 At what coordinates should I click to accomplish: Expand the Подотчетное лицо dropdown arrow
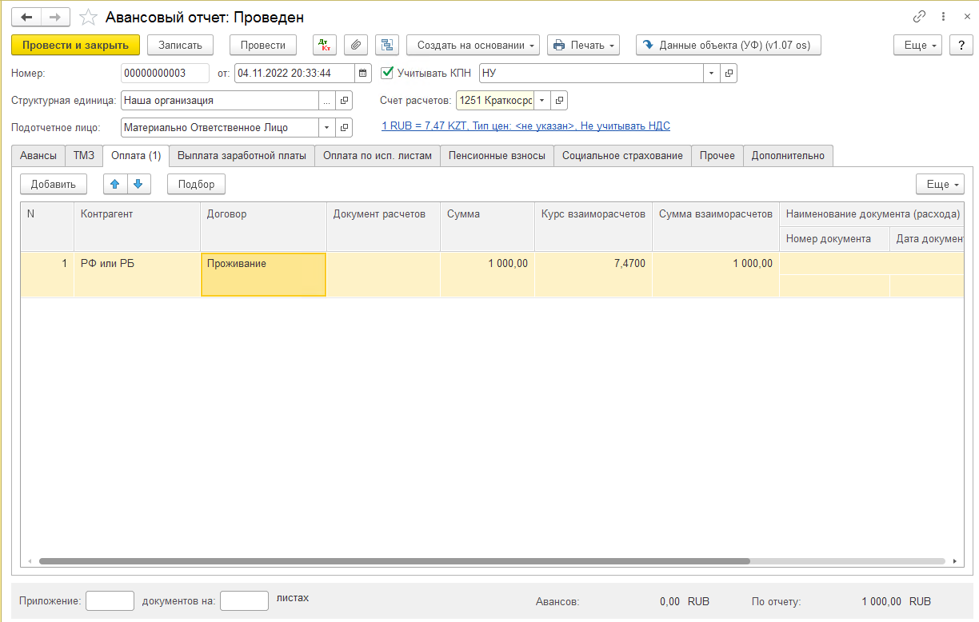327,127
